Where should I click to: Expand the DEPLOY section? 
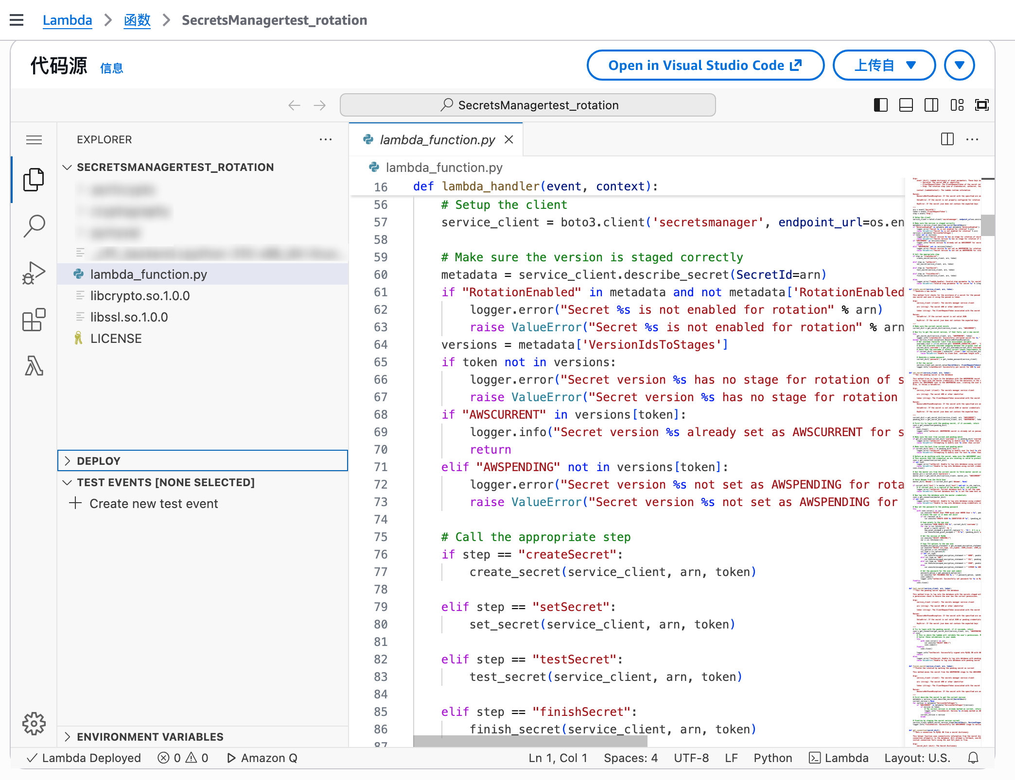tap(98, 461)
